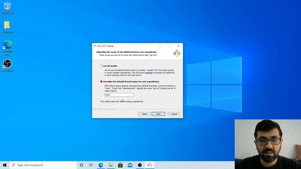Launch Microsoft Edge from the taskbar
Image resolution: width=301 pixels, height=169 pixels.
101,165
